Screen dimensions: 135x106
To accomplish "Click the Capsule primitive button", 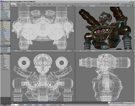I will point(5,29).
